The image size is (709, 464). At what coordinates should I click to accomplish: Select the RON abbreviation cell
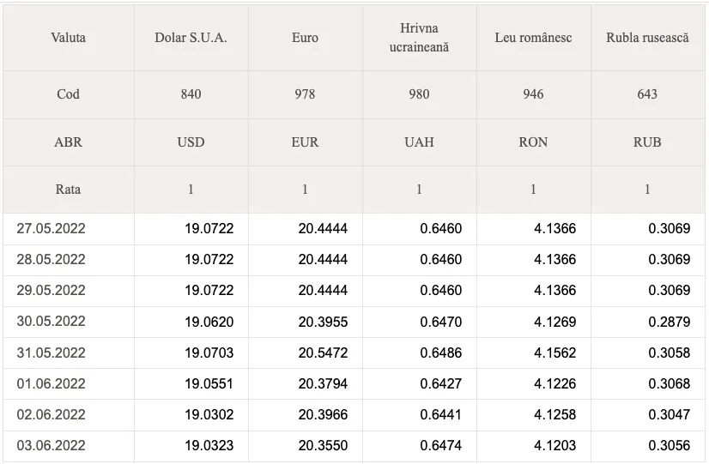(534, 142)
